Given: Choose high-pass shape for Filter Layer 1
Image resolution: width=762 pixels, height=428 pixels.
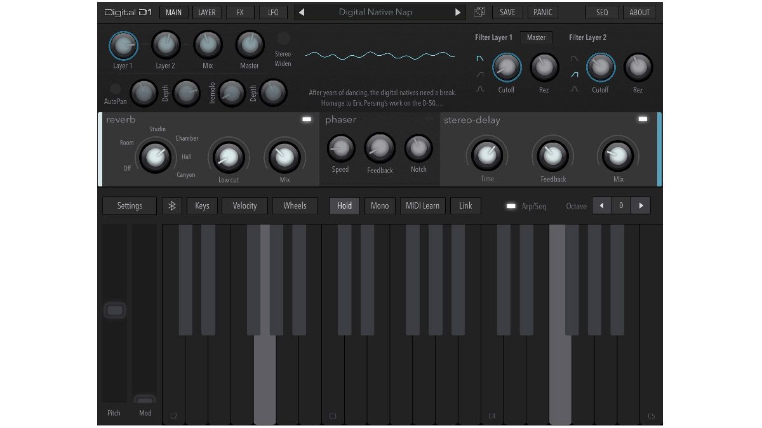Looking at the screenshot, I should click(480, 74).
